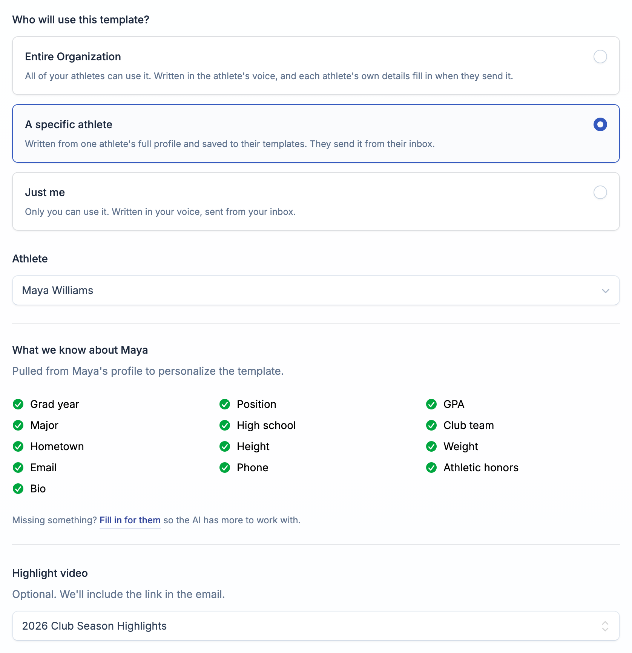Image resolution: width=632 pixels, height=653 pixels.
Task: Click the green check icon beside Hometown
Action: pyautogui.click(x=18, y=446)
